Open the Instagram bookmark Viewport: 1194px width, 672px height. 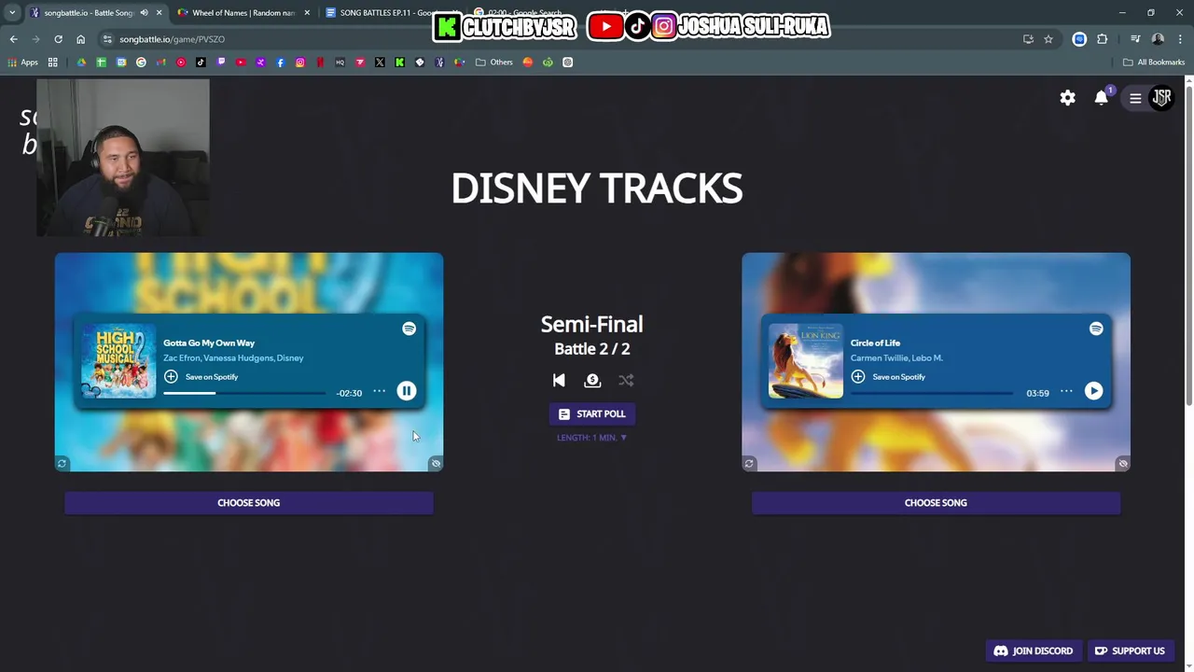300,63
